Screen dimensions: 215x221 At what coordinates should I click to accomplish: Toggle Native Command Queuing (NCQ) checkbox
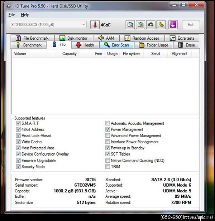click(x=107, y=161)
